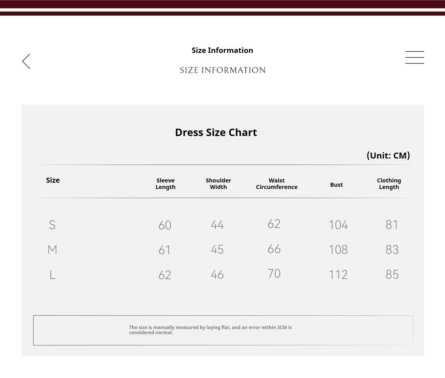The width and height of the screenshot is (445, 378).
Task: Click shoulder width value 44
Action: [217, 225]
